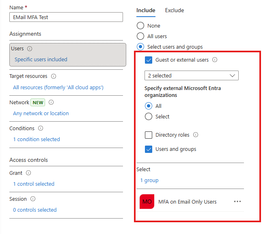
Task: Enable the Directory roles checkbox
Action: tap(149, 135)
